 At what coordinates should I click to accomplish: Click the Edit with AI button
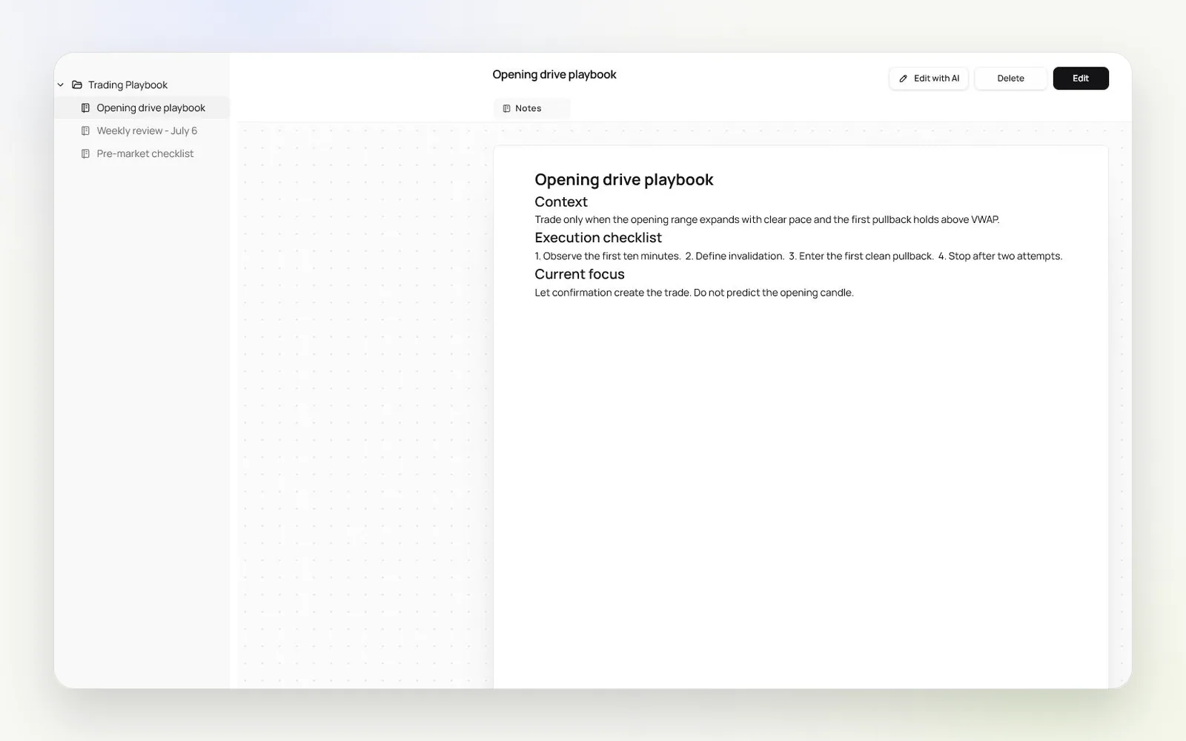929,79
